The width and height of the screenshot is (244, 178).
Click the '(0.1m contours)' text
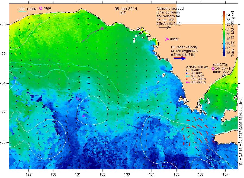168,12
